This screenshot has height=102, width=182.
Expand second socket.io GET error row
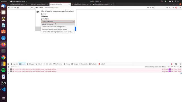(x=8, y=71)
